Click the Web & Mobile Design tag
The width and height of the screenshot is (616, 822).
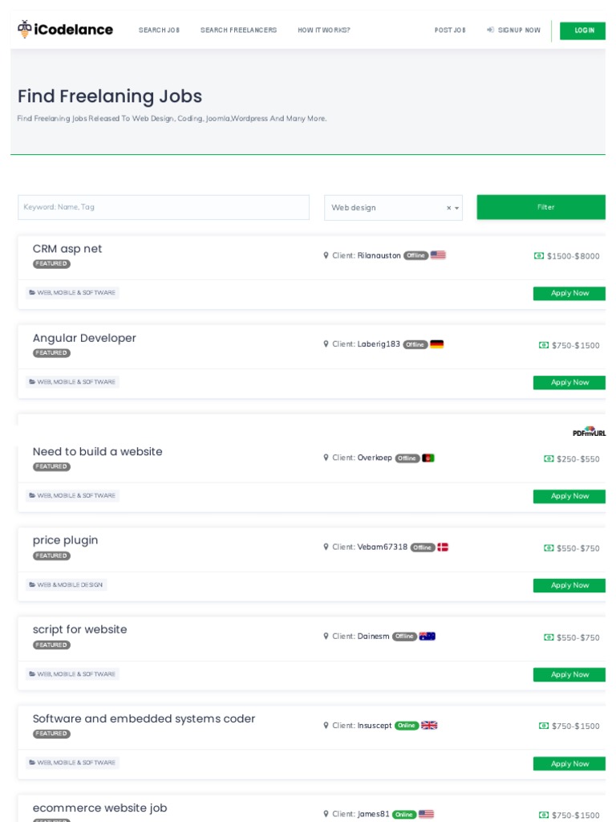click(x=67, y=585)
